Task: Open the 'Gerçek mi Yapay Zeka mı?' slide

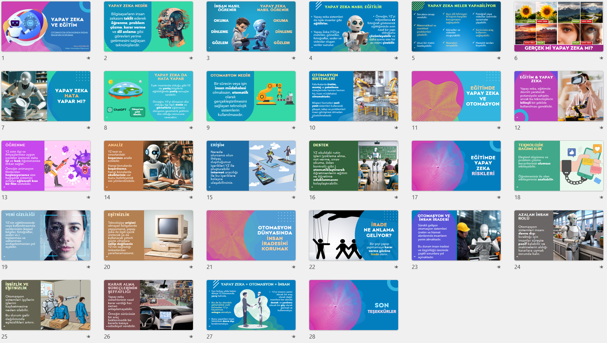Action: 558,27
